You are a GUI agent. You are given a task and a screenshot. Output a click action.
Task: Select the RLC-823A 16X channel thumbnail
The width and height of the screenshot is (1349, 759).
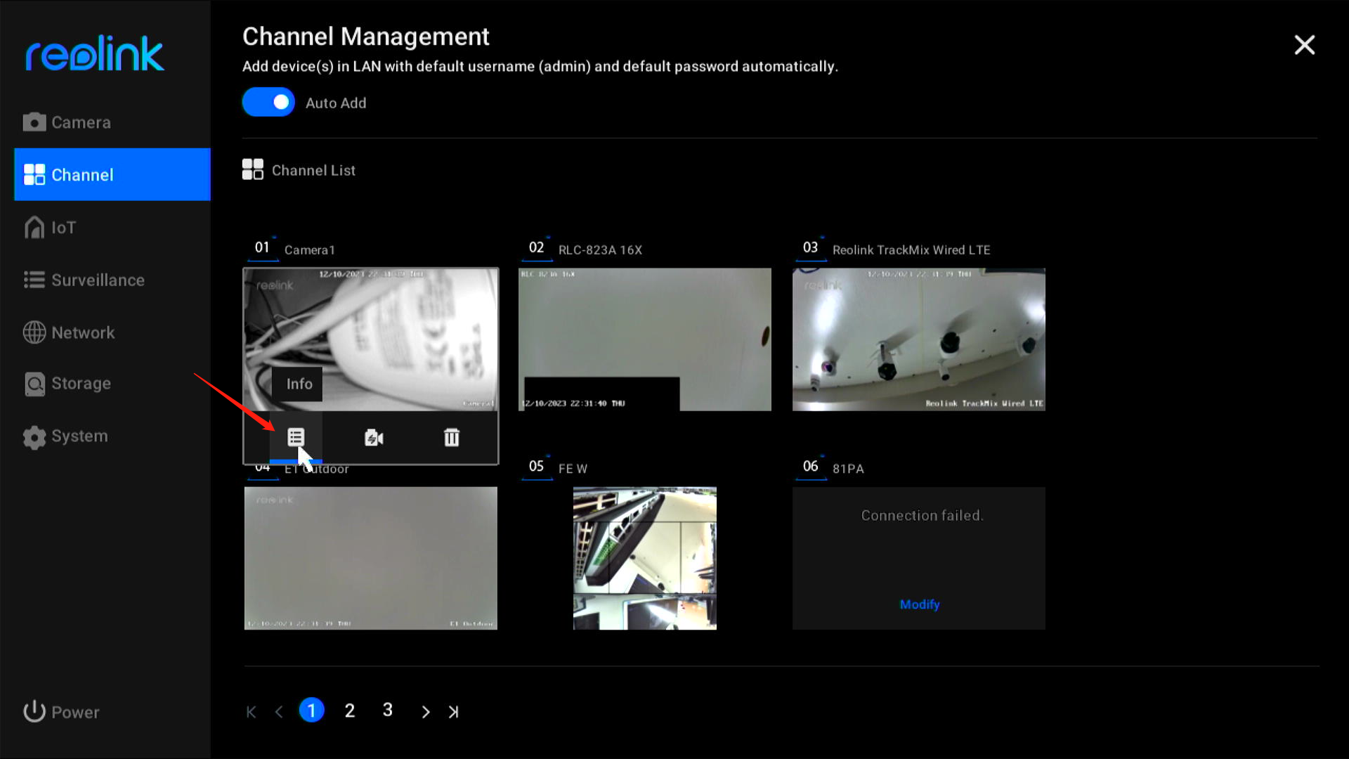click(x=645, y=339)
